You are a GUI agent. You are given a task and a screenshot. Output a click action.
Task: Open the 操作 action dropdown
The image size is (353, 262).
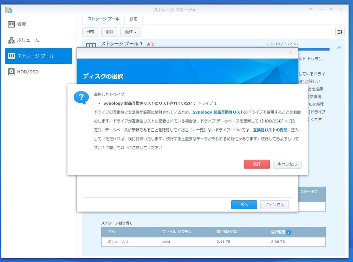131,32
